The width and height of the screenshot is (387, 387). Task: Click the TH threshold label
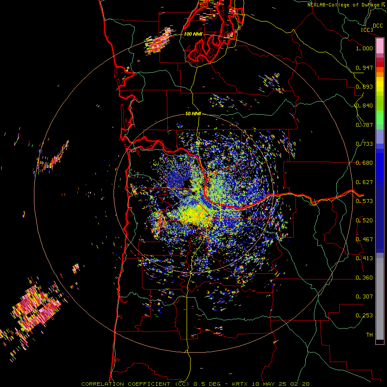(x=369, y=335)
